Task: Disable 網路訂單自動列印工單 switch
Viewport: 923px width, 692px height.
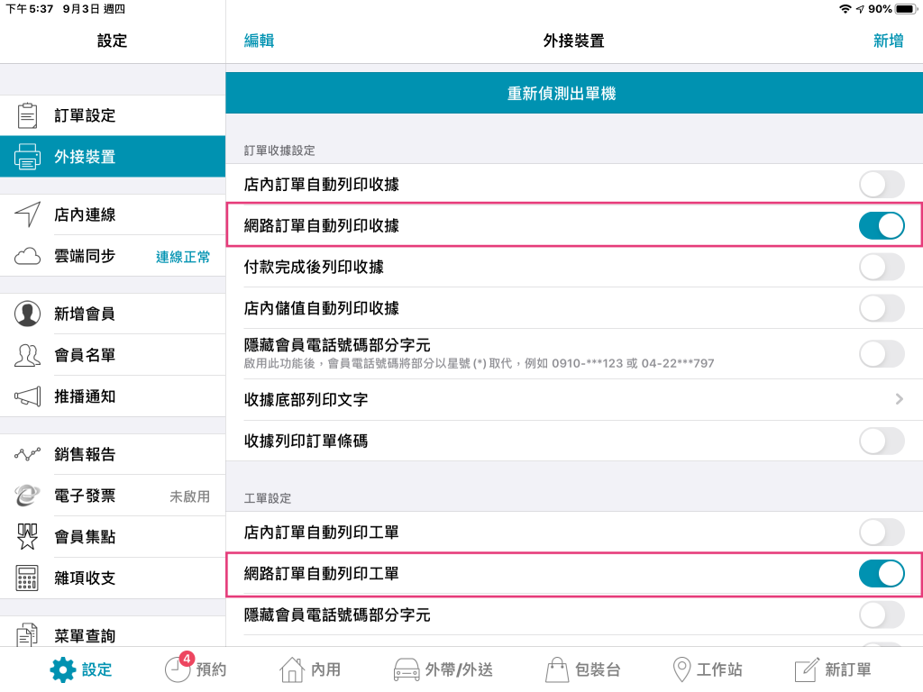Action: 881,573
